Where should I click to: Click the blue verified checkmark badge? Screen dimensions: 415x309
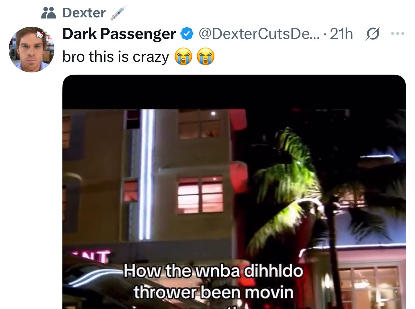pos(187,34)
